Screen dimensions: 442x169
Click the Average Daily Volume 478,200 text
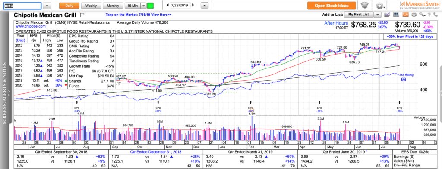[142, 22]
